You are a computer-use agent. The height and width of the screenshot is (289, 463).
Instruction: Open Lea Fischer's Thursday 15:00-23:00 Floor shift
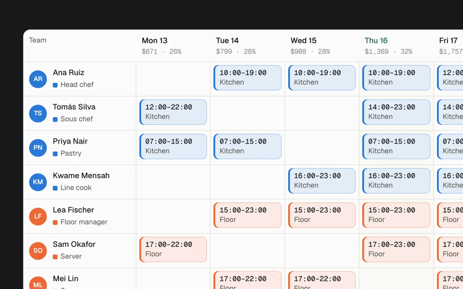396,215
